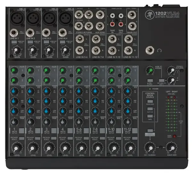This screenshot has height=173, width=192.
Task: Mute stereo channel 9-10
Action: point(119,131)
